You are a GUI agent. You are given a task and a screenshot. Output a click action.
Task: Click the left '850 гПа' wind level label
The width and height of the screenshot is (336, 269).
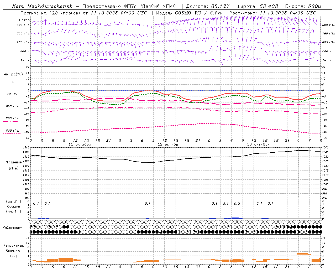click(x=23, y=42)
